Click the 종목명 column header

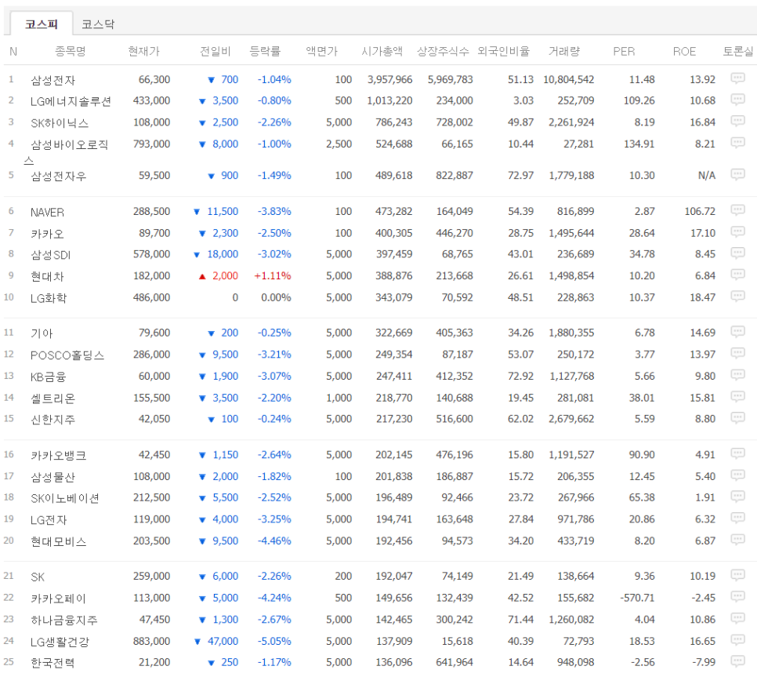[x=71, y=51]
